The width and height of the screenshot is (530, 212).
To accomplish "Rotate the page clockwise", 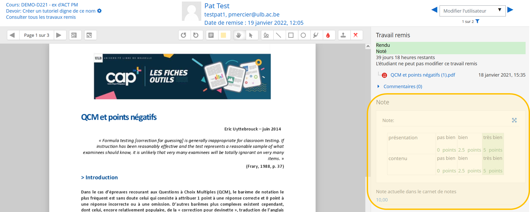I will coord(196,35).
